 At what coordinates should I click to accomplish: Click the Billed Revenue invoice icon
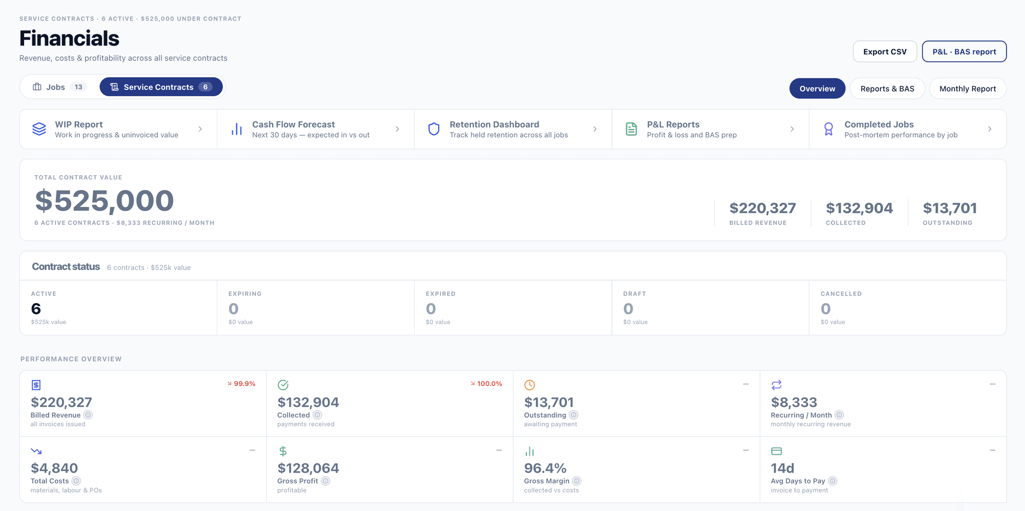click(x=36, y=385)
